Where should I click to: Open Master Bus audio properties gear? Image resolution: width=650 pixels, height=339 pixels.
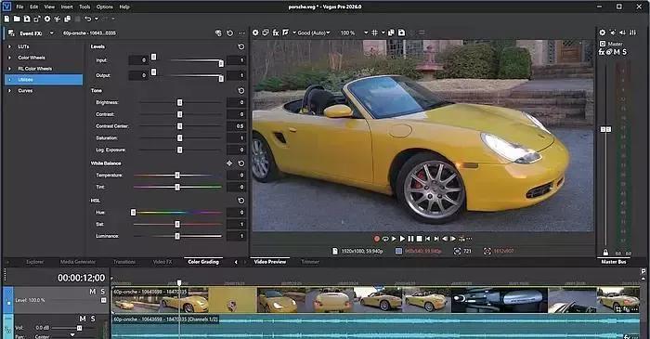[x=603, y=33]
